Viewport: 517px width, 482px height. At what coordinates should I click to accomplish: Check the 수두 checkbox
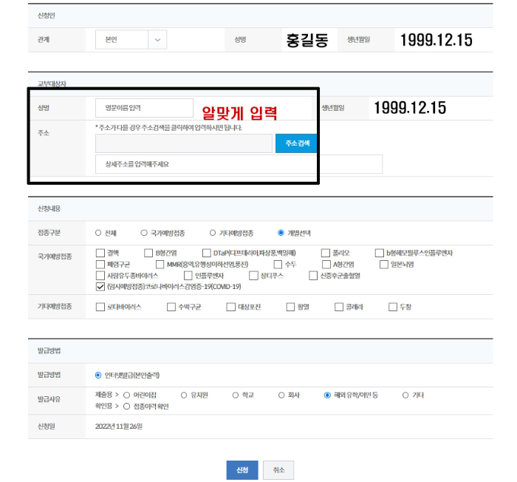click(x=278, y=265)
